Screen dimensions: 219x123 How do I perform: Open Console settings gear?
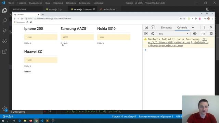tap(211, 33)
